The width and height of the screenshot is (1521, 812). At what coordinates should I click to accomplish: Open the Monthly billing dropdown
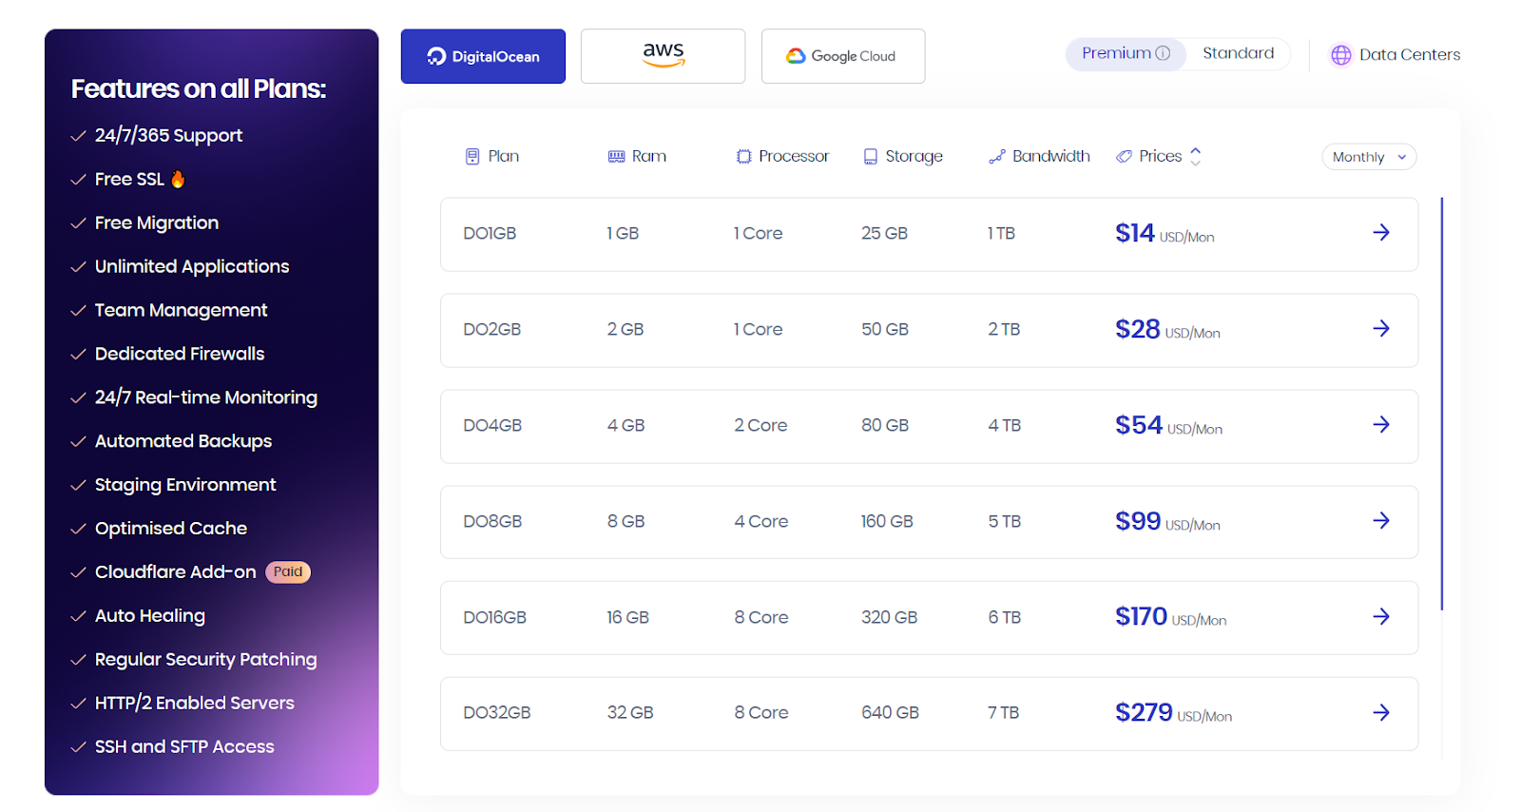pyautogui.click(x=1368, y=157)
